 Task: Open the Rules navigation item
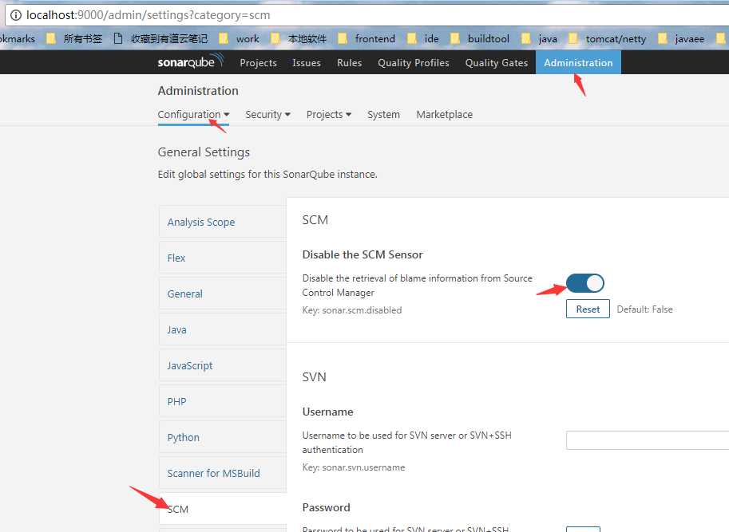[349, 63]
